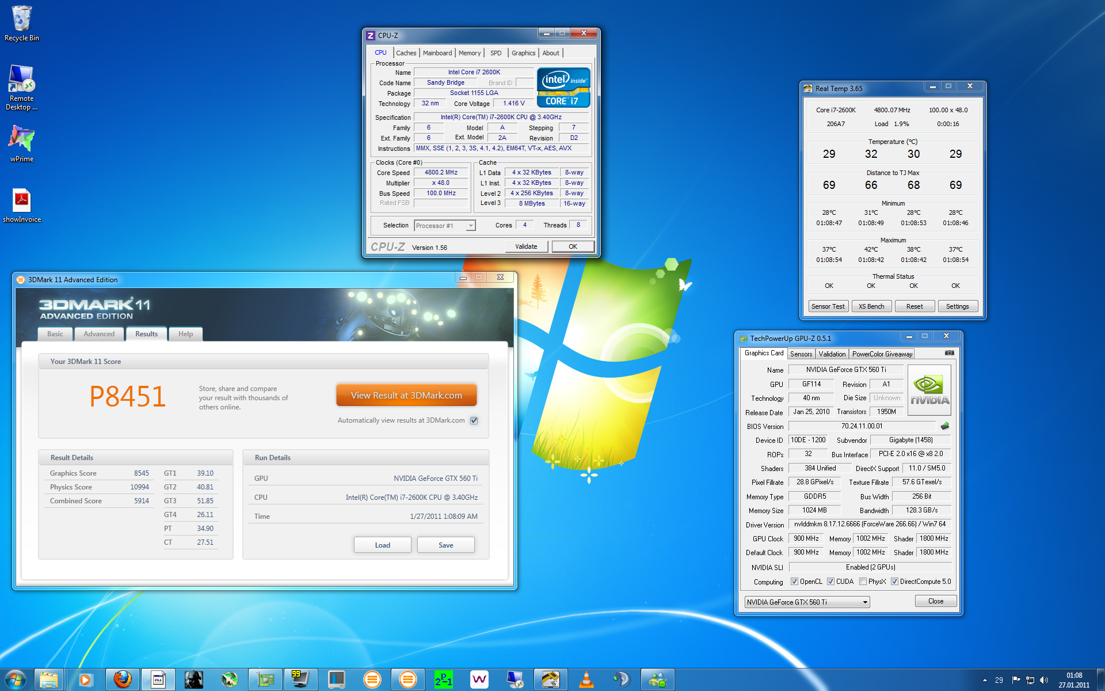This screenshot has width=1105, height=691.
Task: Open the Mainboard tab in CPU-Z
Action: point(437,53)
